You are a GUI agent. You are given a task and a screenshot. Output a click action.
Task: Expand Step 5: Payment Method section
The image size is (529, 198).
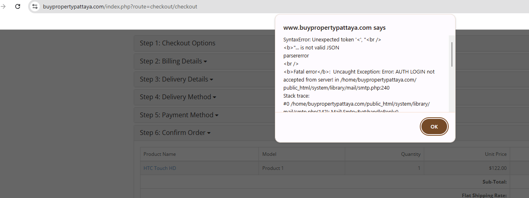pyautogui.click(x=179, y=115)
